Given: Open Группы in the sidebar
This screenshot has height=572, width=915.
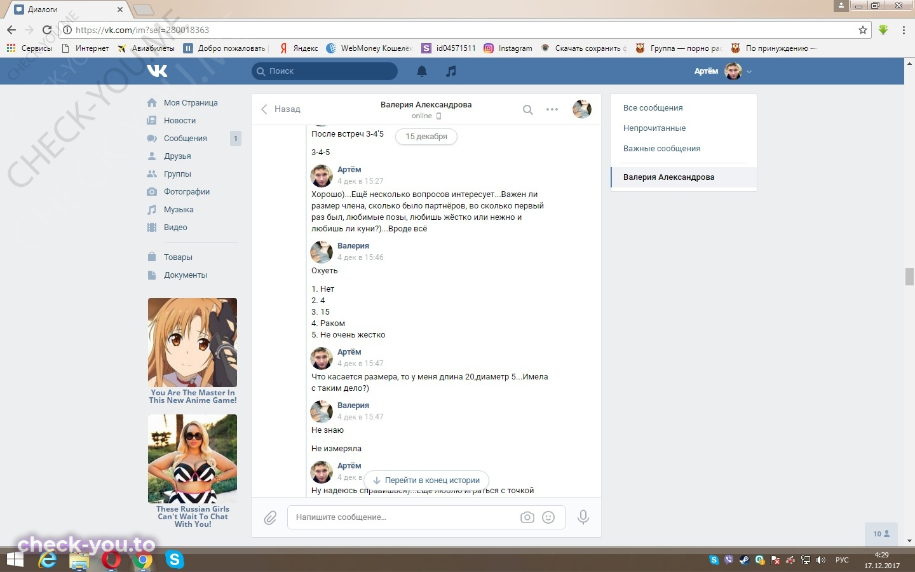Looking at the screenshot, I should click(x=177, y=174).
